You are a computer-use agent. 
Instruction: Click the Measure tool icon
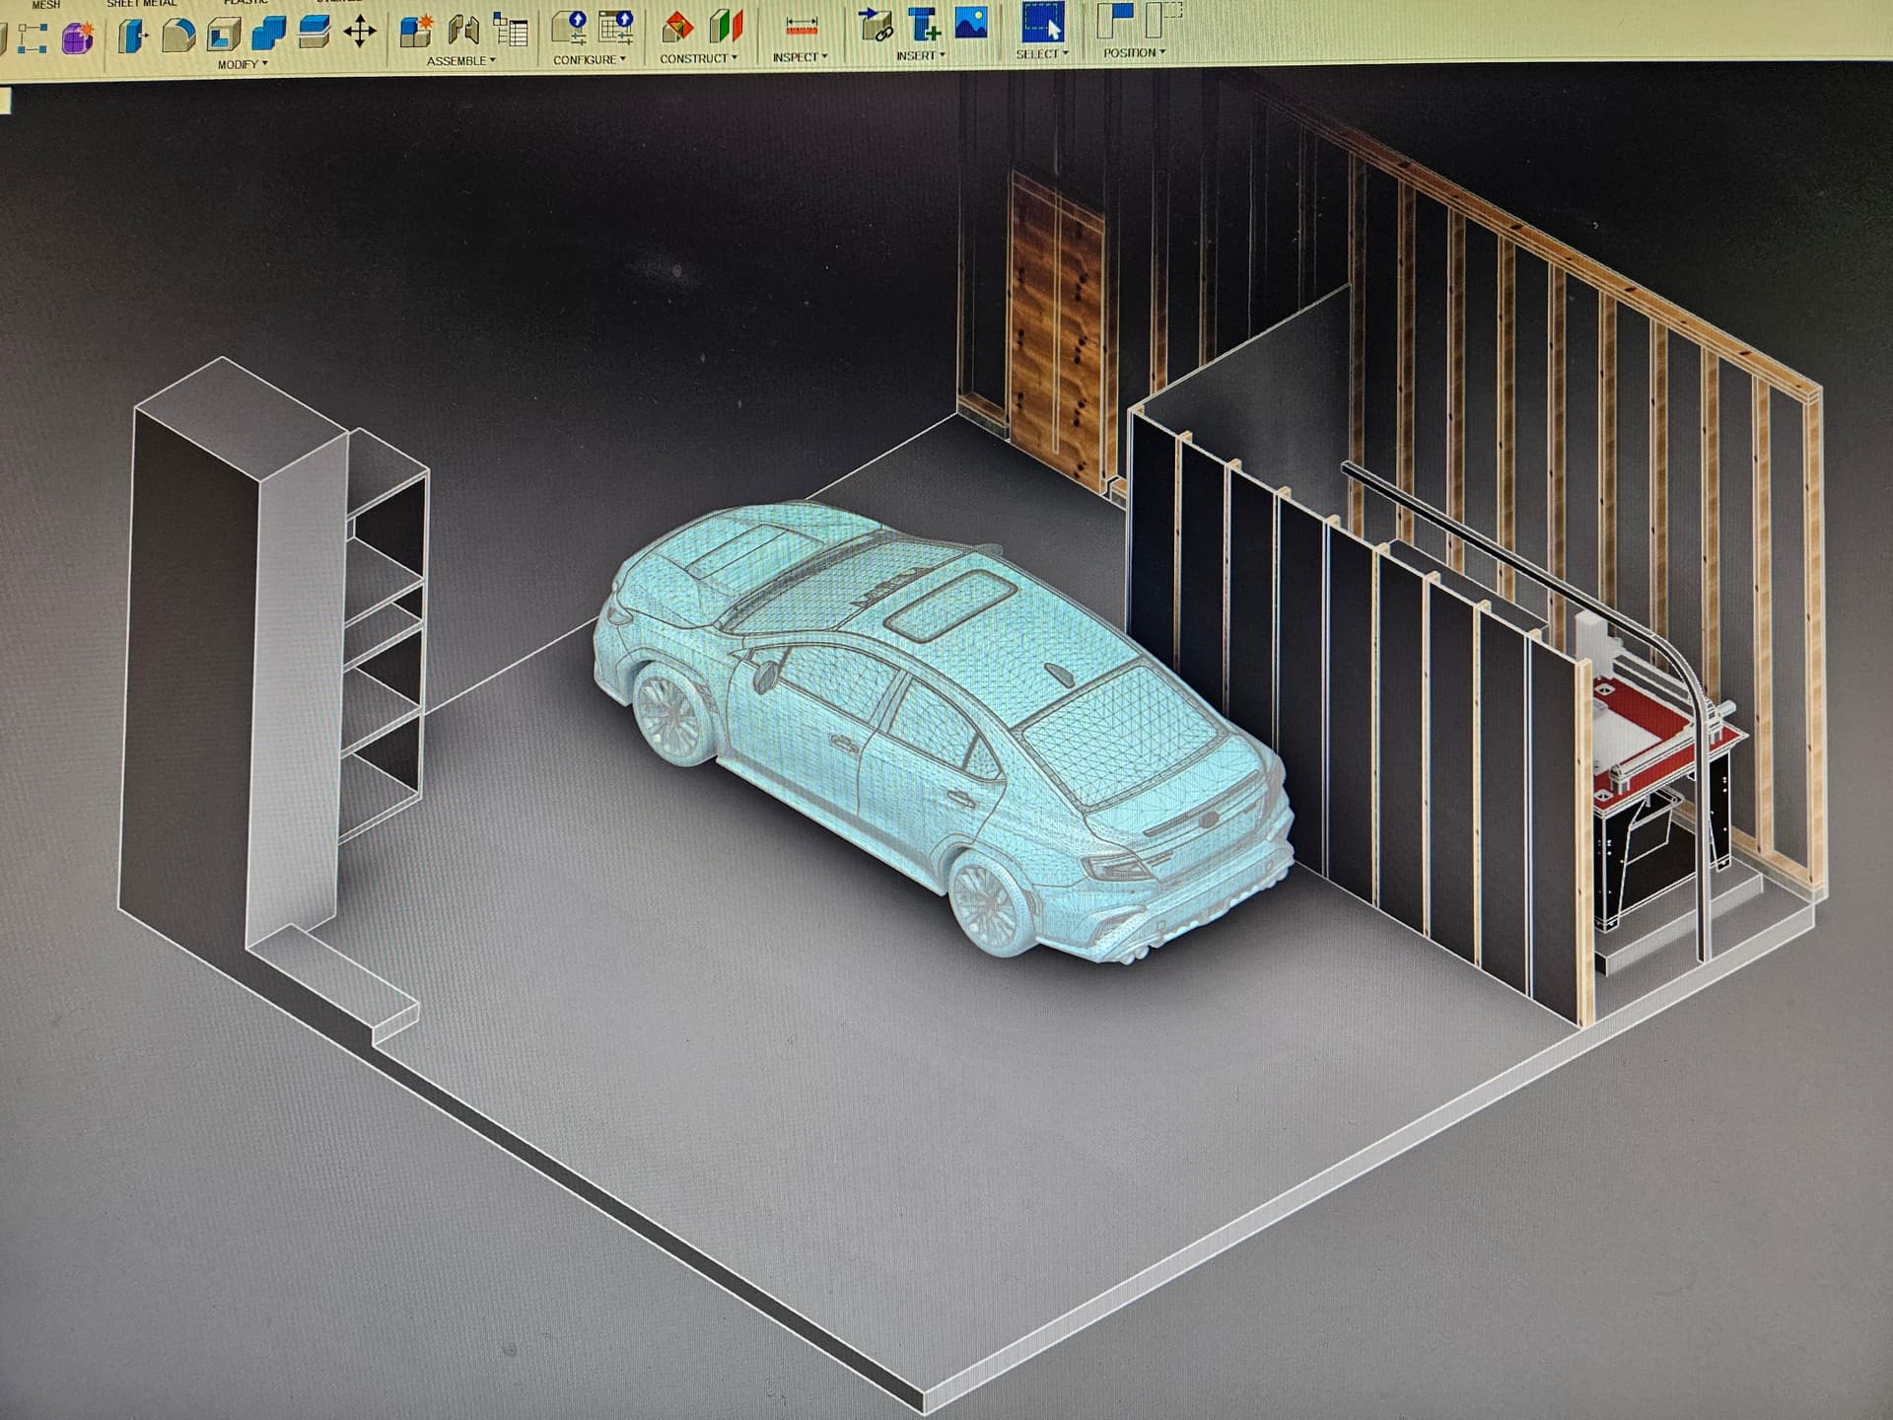802,26
